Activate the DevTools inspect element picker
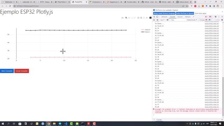The image size is (224, 126). point(154,17)
